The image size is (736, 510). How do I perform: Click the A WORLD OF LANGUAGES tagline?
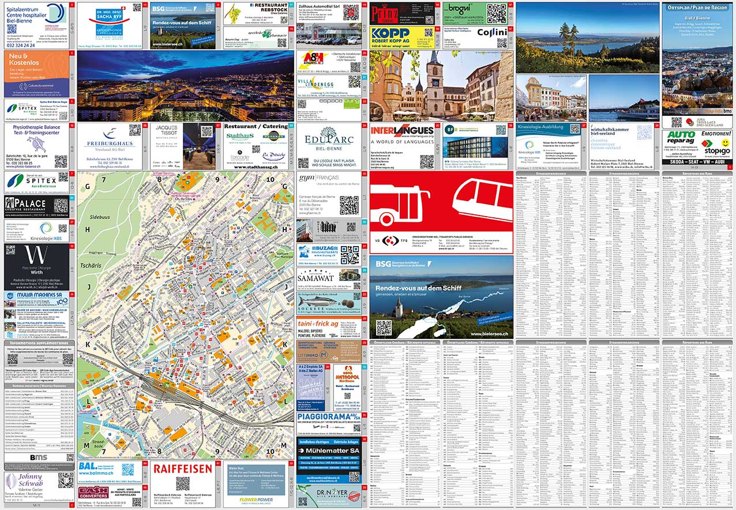pyautogui.click(x=402, y=141)
